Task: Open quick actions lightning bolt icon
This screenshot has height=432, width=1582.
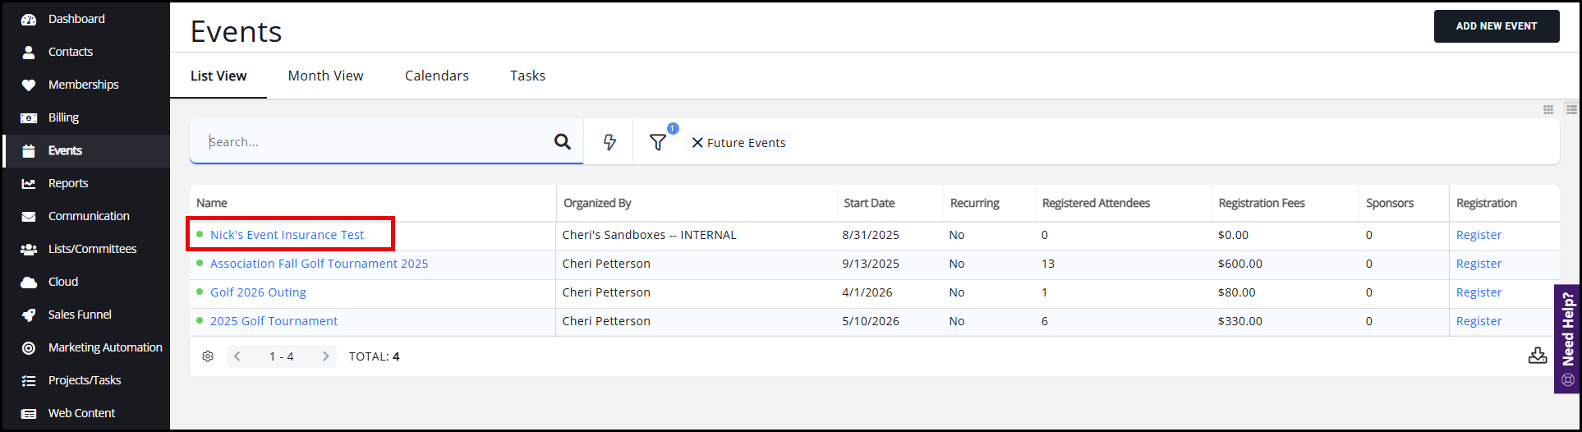Action: coord(609,142)
